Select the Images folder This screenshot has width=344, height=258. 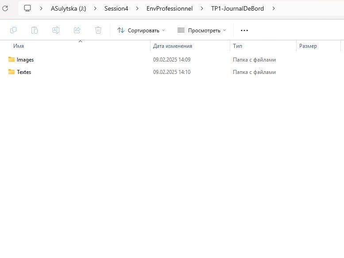click(25, 60)
